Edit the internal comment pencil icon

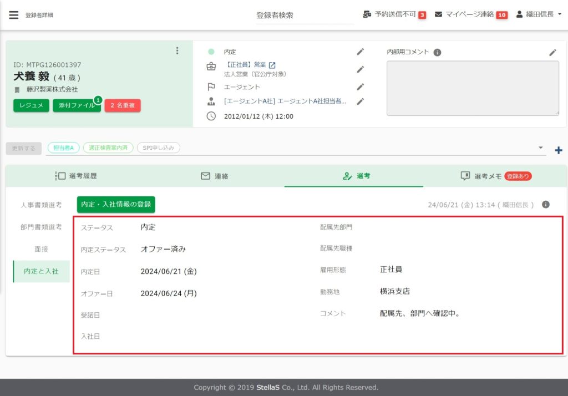pyautogui.click(x=552, y=53)
